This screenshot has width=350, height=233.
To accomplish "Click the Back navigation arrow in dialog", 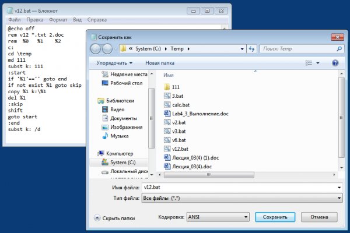I will click(x=97, y=48).
